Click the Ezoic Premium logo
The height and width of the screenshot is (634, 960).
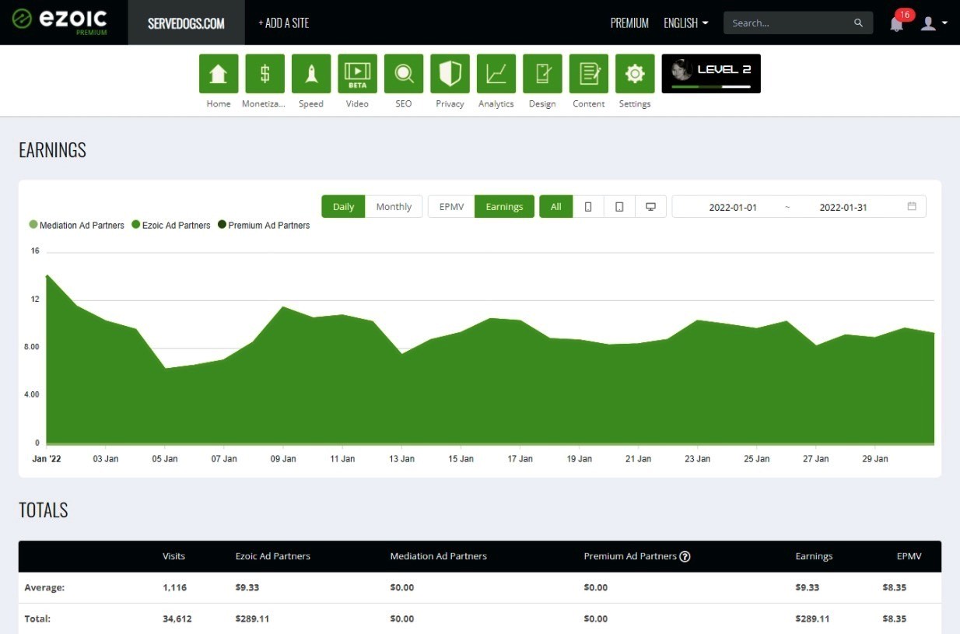pos(60,22)
